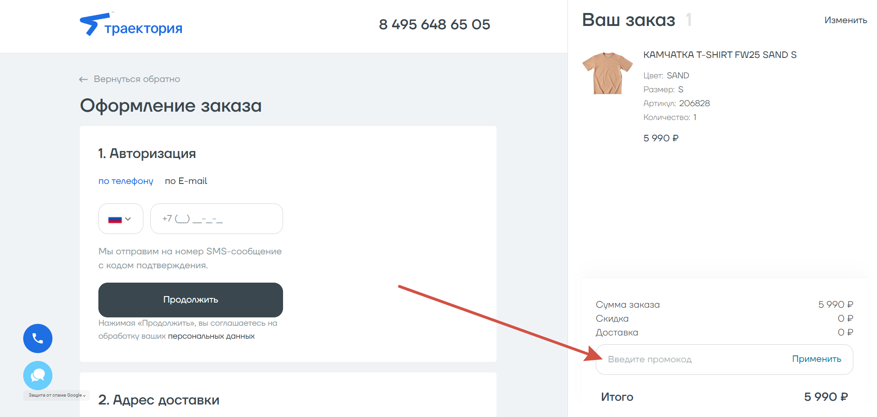The image size is (877, 417).
Task: Click Применить promo code button
Action: tap(817, 359)
